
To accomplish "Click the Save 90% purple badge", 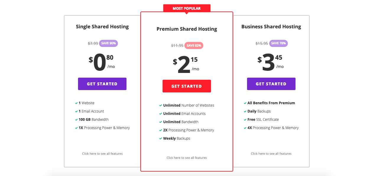I will tap(108, 43).
